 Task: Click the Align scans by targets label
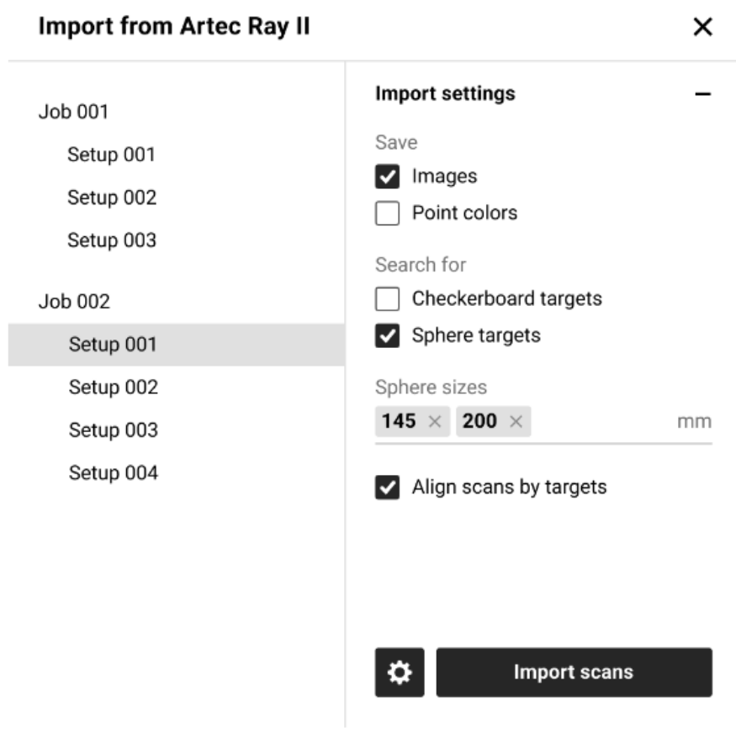click(x=509, y=488)
